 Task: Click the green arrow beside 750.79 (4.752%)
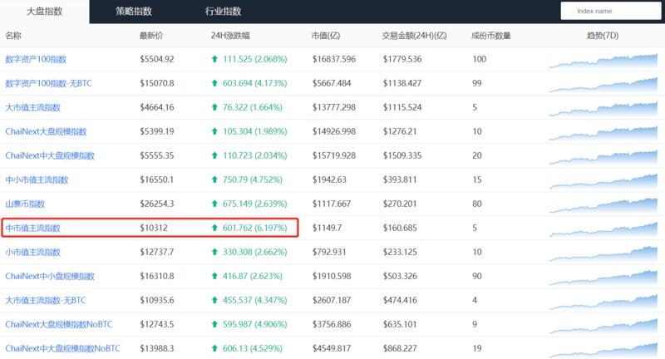215,179
